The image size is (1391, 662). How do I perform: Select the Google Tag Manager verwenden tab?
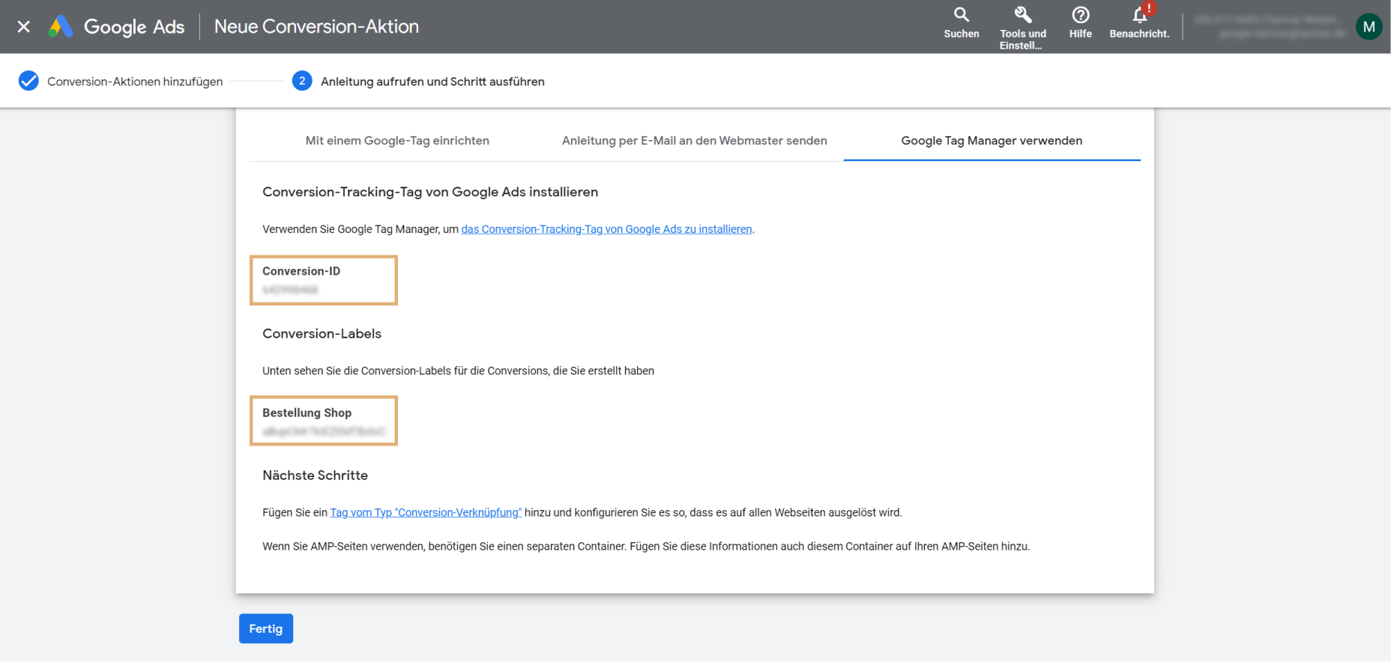(992, 141)
